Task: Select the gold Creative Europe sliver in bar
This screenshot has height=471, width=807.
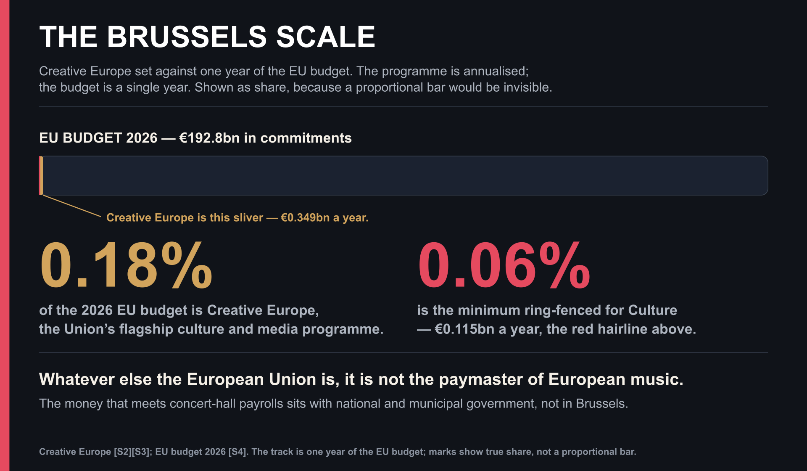Action: coord(41,175)
